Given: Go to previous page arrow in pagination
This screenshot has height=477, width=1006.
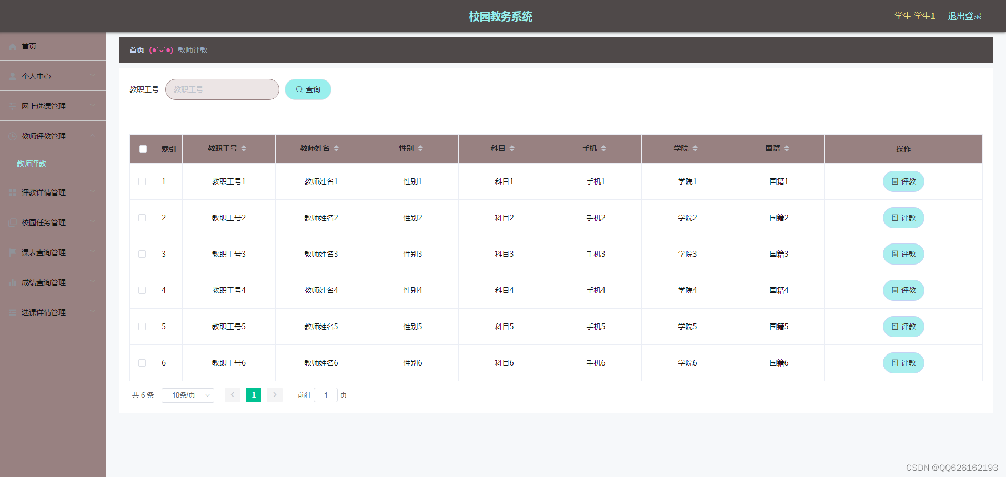Looking at the screenshot, I should (233, 395).
